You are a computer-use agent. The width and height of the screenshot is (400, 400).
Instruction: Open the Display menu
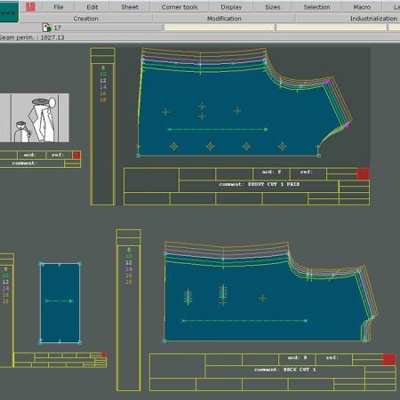click(231, 7)
